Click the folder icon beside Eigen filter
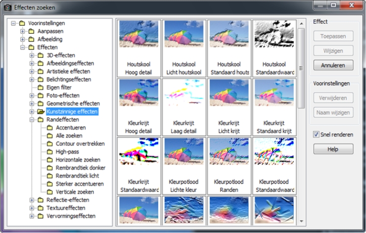Viewport: 366px width, 233px height. point(41,88)
